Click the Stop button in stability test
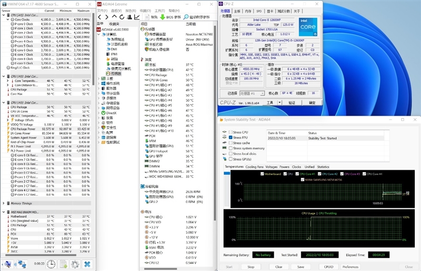The width and height of the screenshot is (421, 271). pyautogui.click(x=251, y=267)
